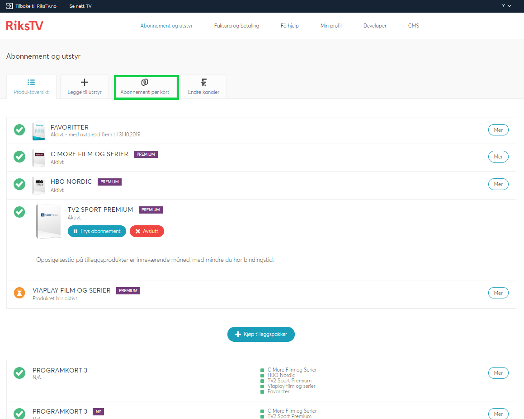524x419 pixels.
Task: Open the CMS menu item
Action: pos(413,26)
